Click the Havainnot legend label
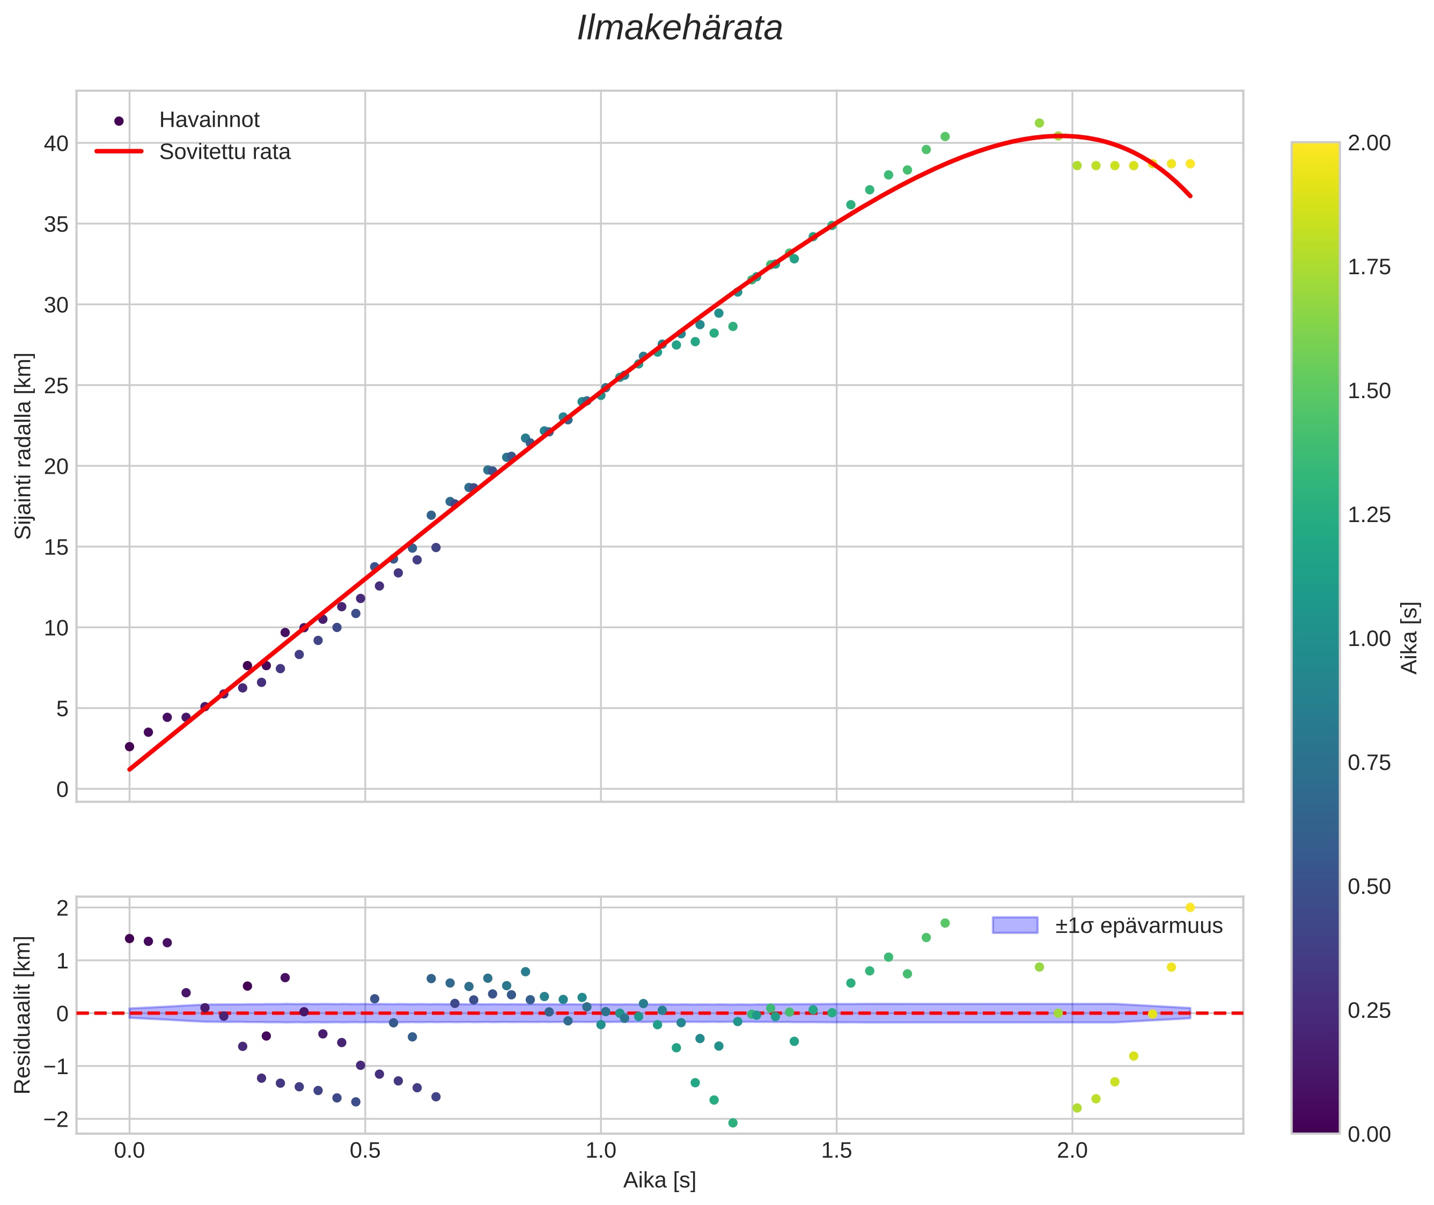Screen dimensions: 1434x1205 [209, 120]
